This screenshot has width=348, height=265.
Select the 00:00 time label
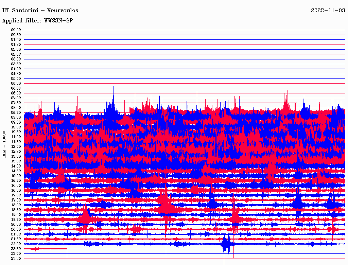tap(16, 30)
